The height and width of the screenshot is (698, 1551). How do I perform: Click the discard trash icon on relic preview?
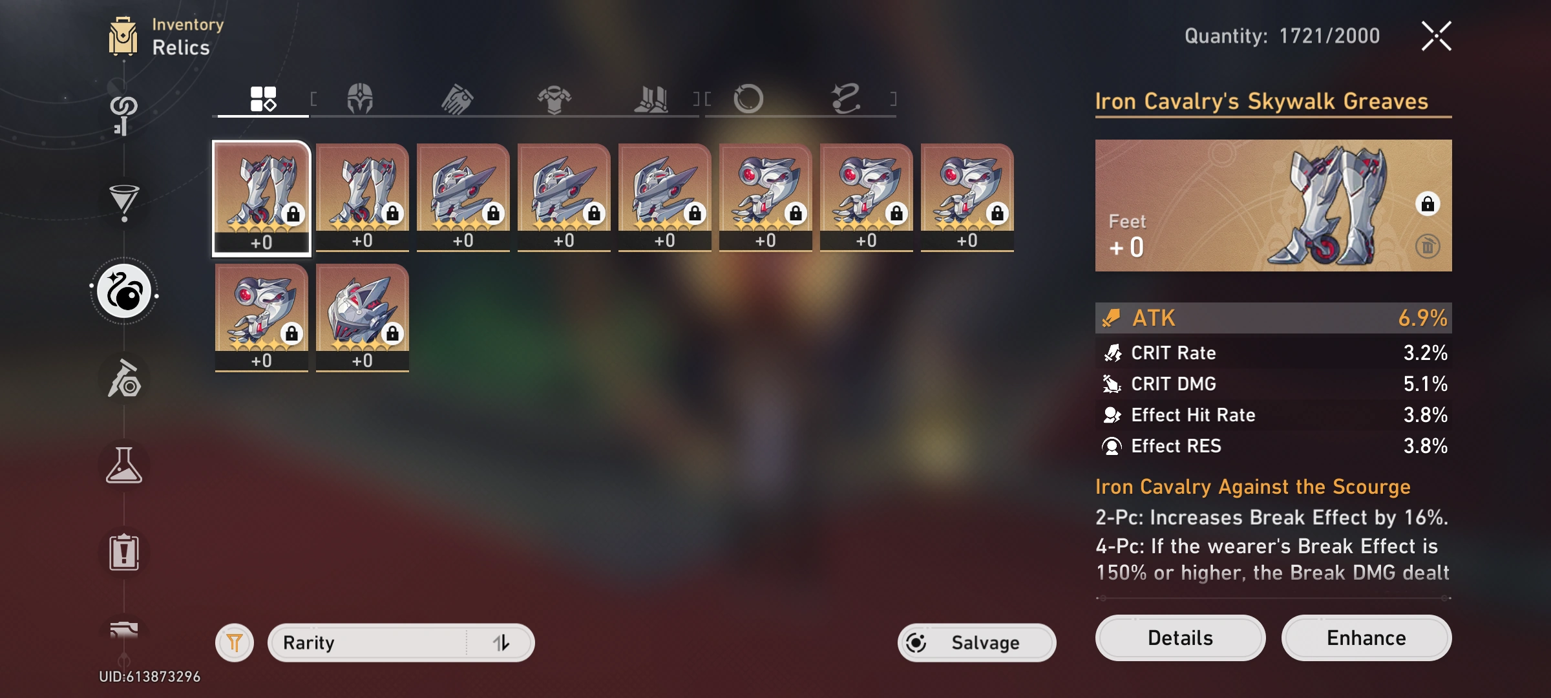pos(1428,246)
